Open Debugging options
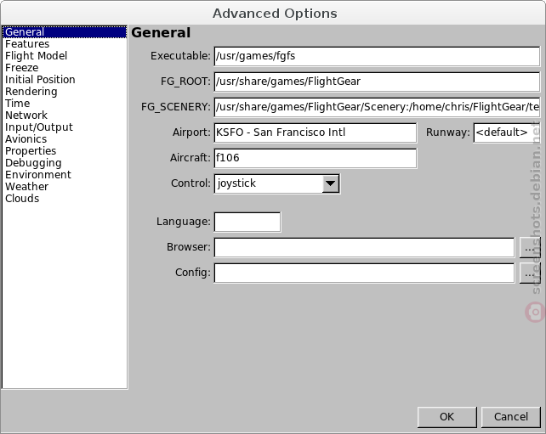546x434 pixels. pyautogui.click(x=65, y=163)
